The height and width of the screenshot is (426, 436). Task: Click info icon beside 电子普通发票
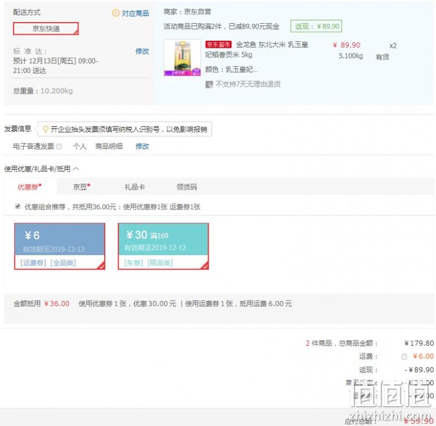pyautogui.click(x=59, y=146)
